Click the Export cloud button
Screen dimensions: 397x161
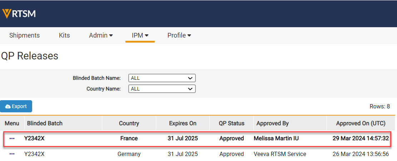(16, 106)
